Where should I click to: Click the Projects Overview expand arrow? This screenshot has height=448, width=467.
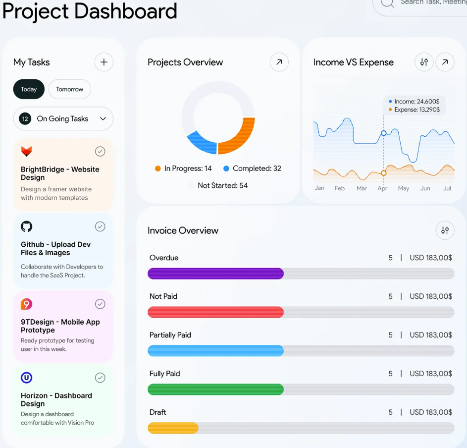[279, 62]
